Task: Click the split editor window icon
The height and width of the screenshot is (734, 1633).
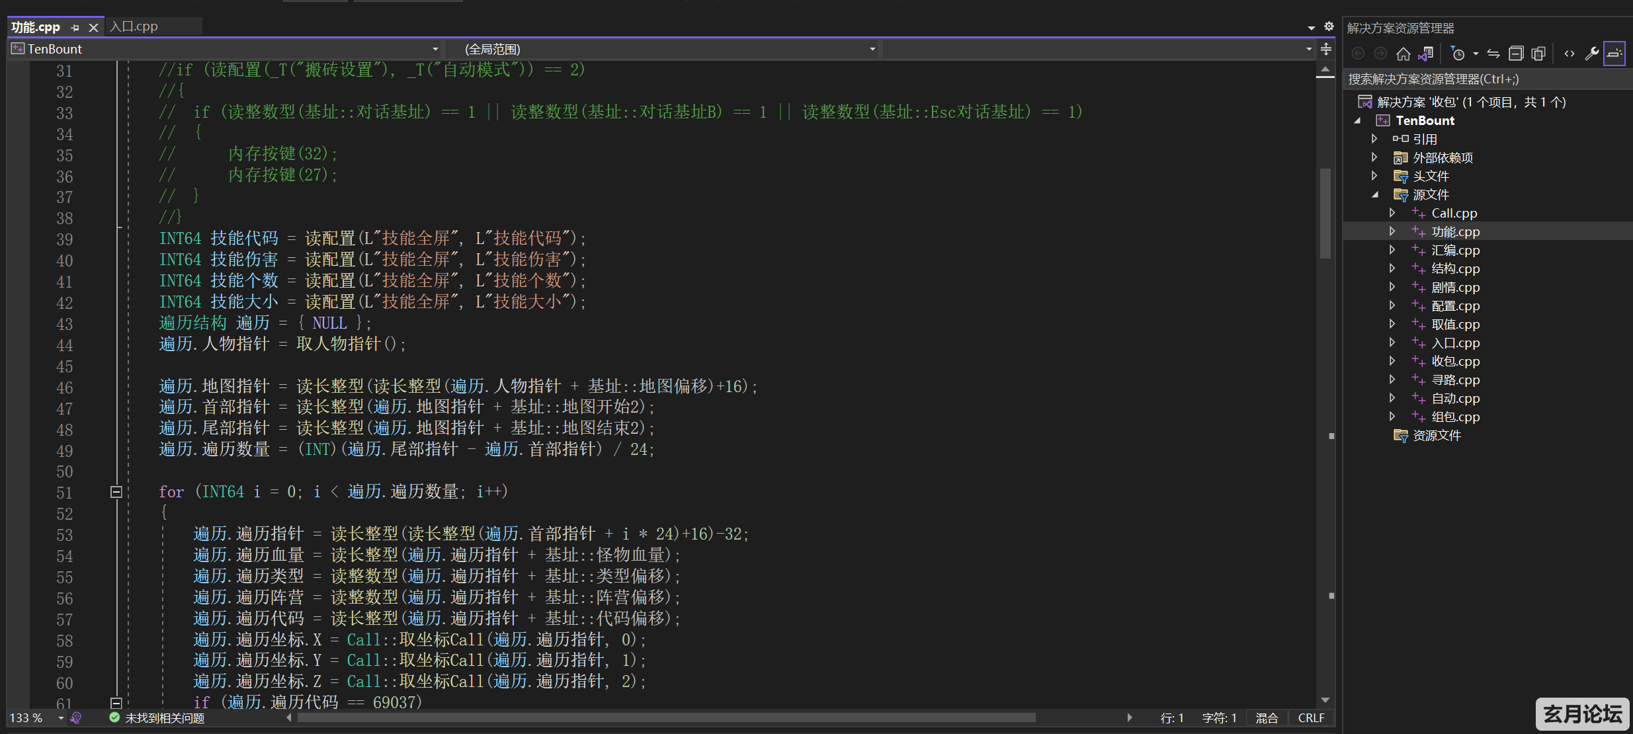Action: pyautogui.click(x=1325, y=49)
